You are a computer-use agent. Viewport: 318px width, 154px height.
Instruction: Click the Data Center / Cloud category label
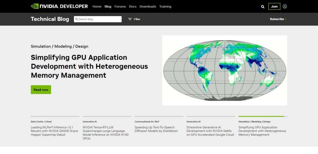41,122
